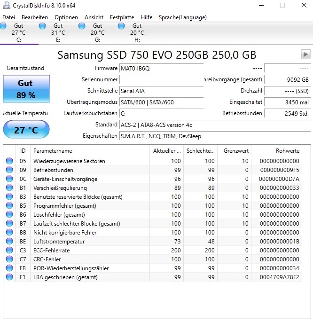The height and width of the screenshot is (321, 313).
Task: Click status icon of Verschleißregulierung row
Action: [x=9, y=188]
